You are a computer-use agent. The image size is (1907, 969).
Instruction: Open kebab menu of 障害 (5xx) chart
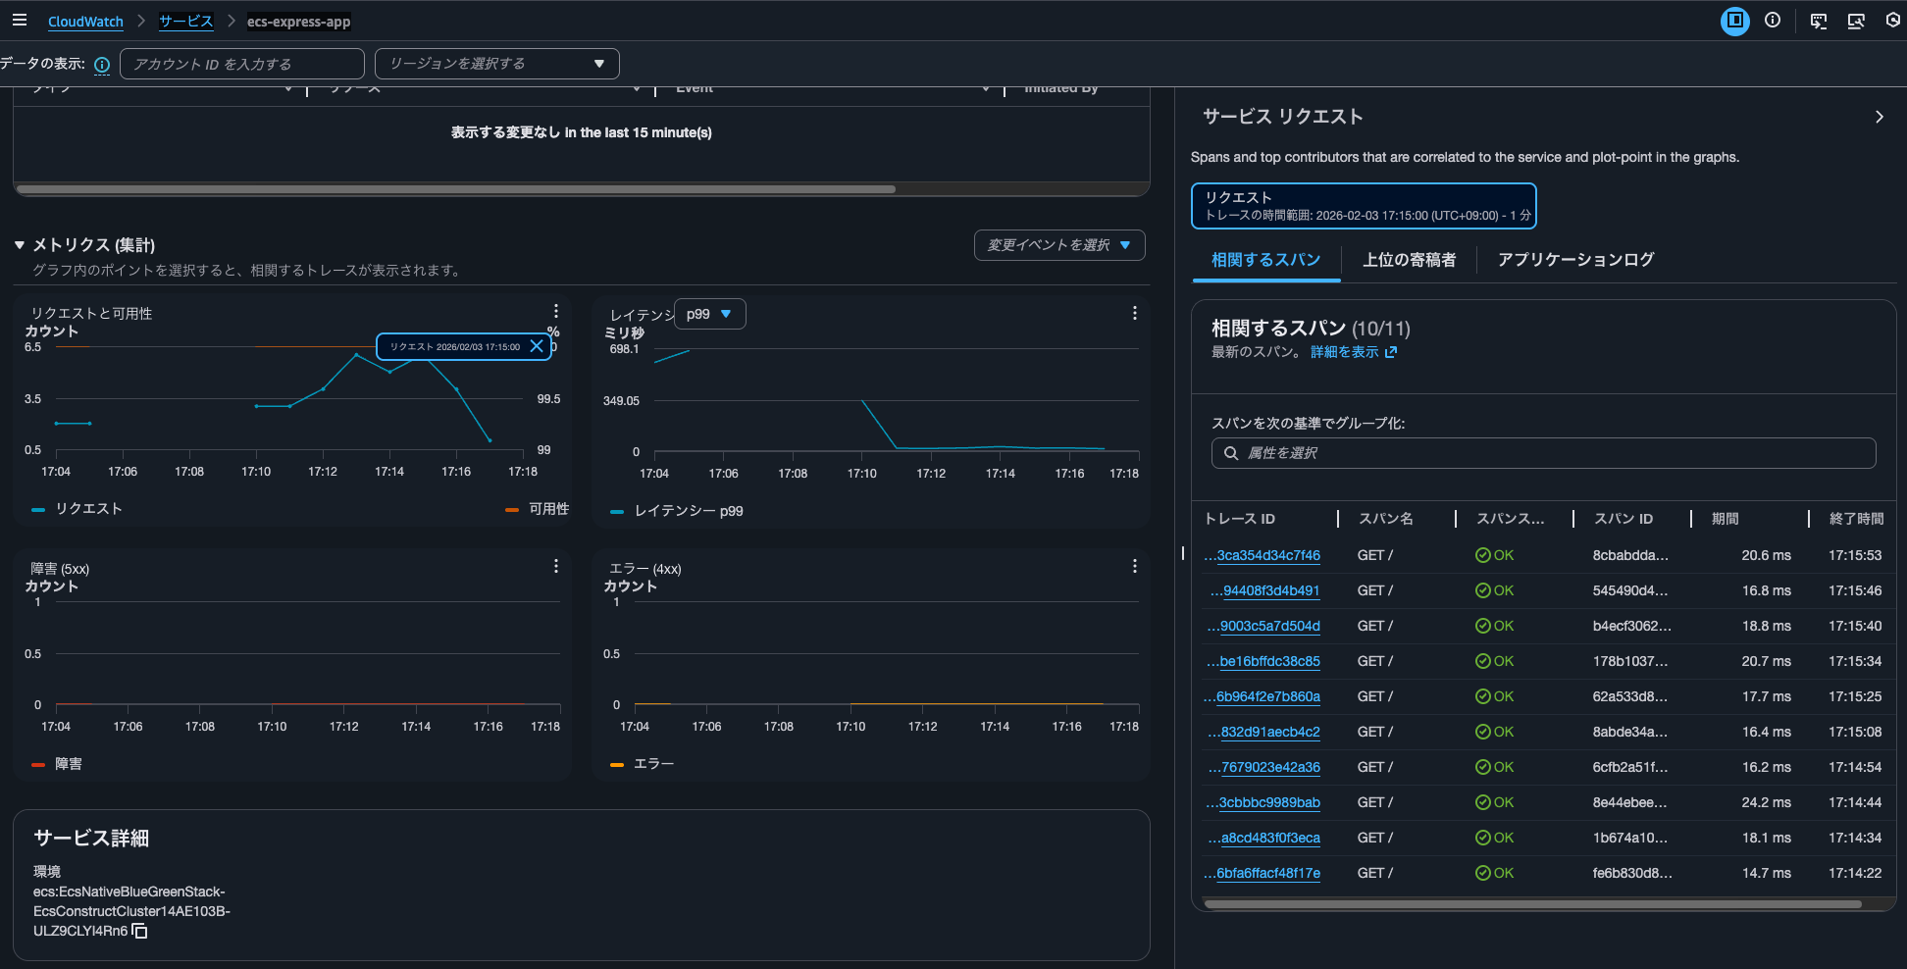click(555, 566)
